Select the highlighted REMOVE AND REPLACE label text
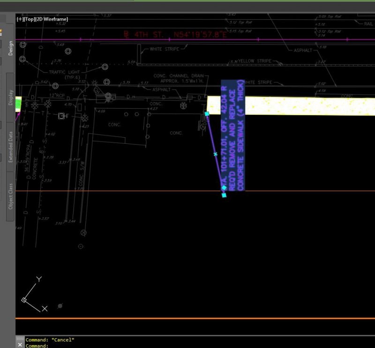This screenshot has height=348, width=375. point(233,136)
